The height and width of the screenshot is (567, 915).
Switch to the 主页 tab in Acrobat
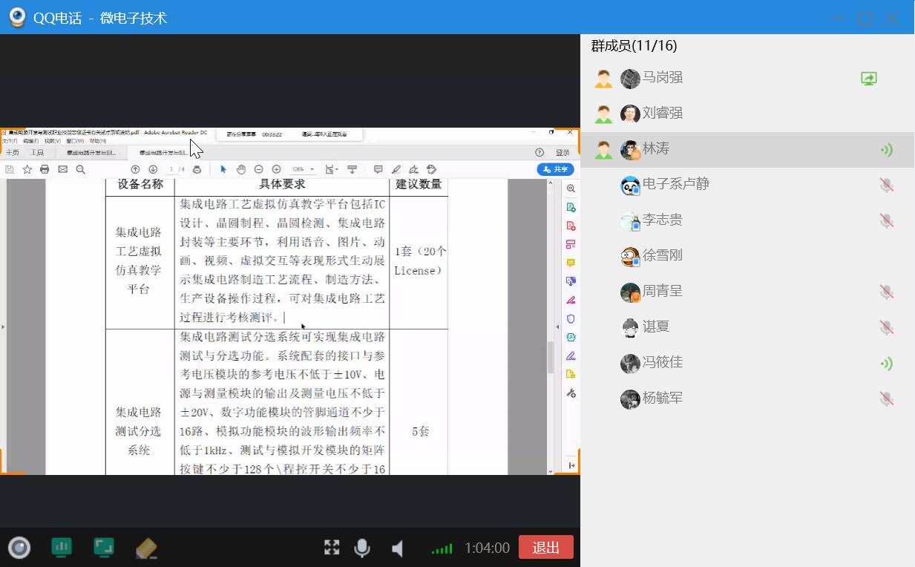(13, 152)
